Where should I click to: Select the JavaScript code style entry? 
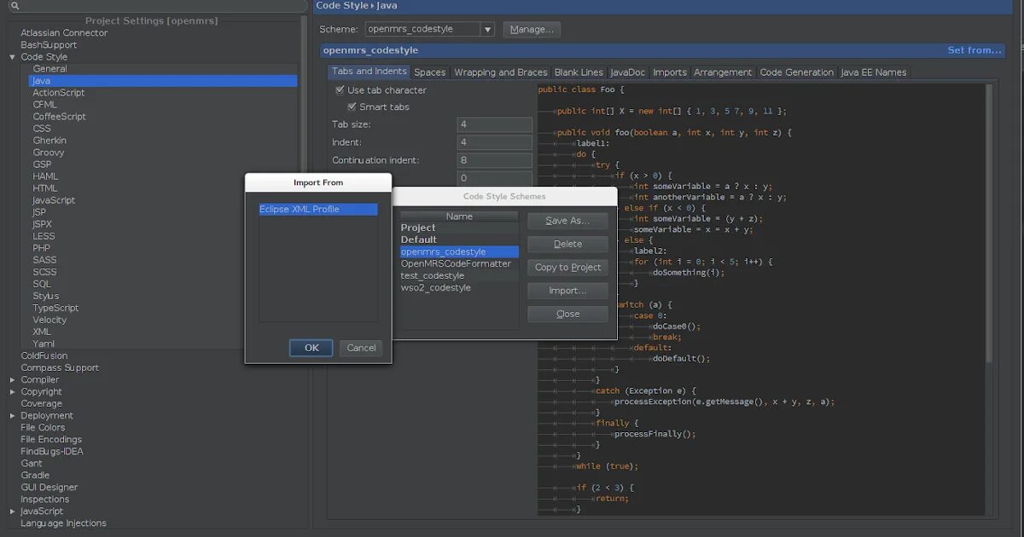54,200
